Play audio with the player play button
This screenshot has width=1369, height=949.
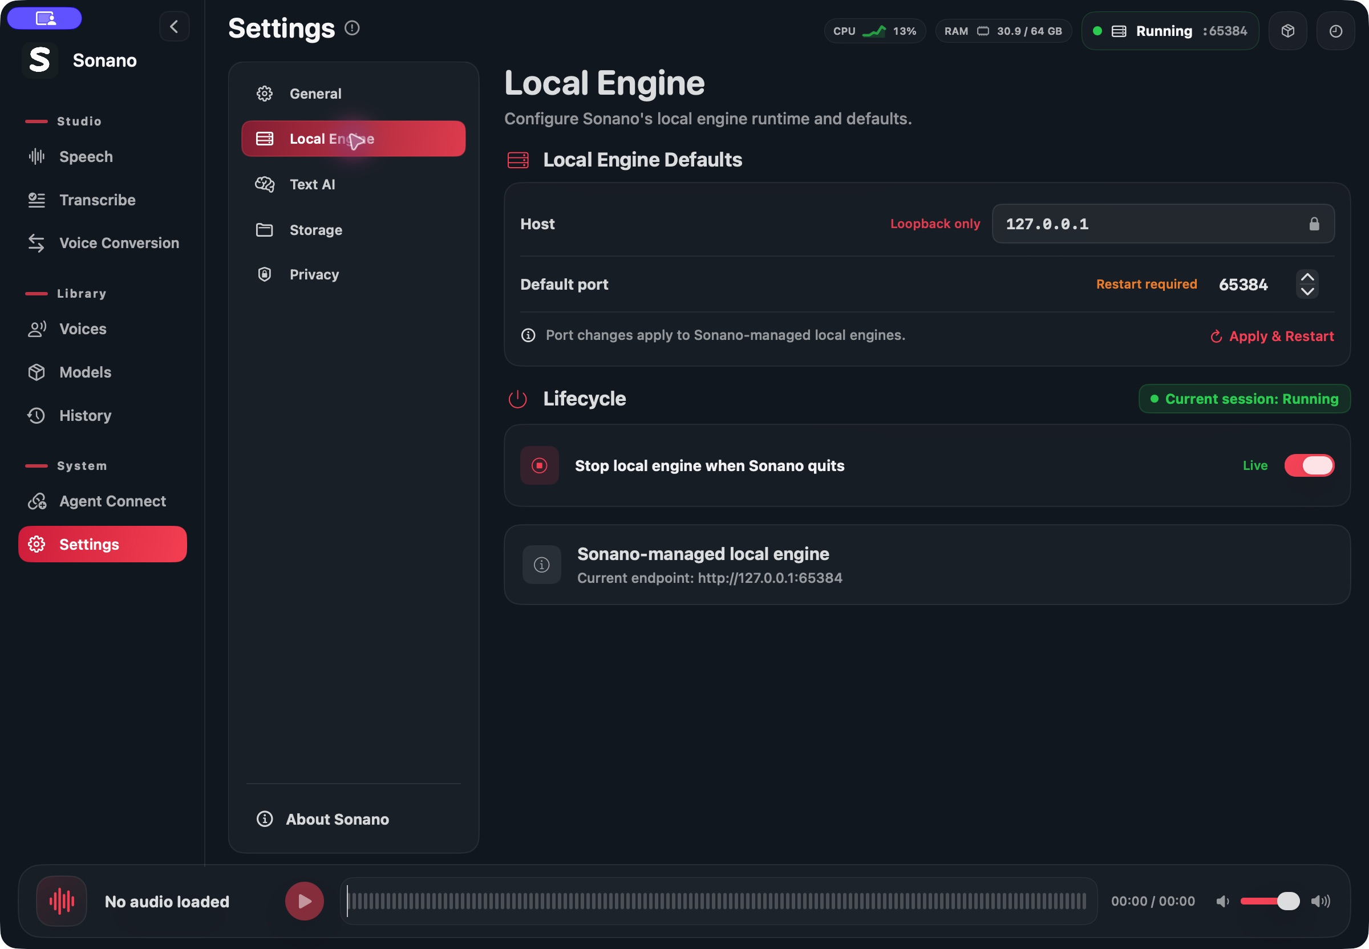click(304, 901)
